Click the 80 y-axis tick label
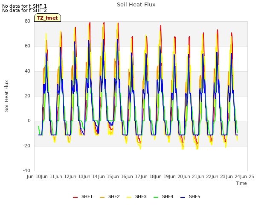Screen dimensions: 273x205 tap(27, 21)
